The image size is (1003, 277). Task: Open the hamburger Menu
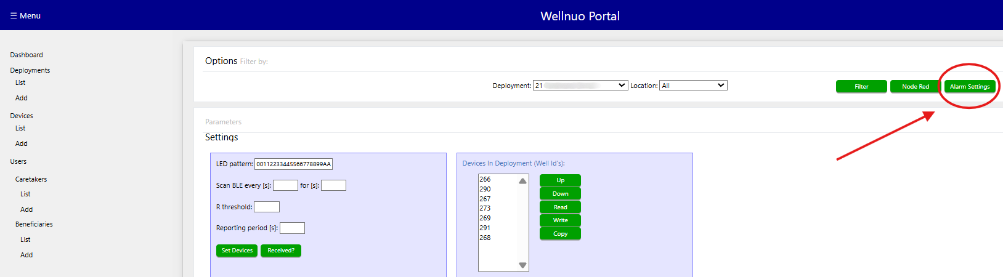coord(25,15)
